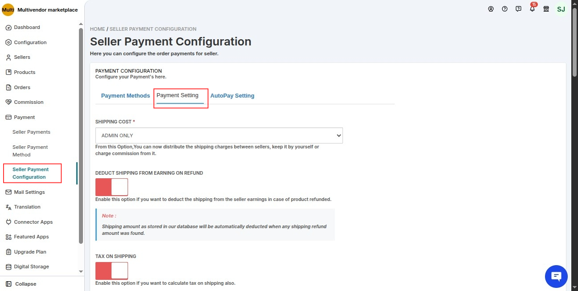This screenshot has height=291, width=578.
Task: Toggle Deduct Shipping From Earning On Refund
Action: (x=111, y=187)
